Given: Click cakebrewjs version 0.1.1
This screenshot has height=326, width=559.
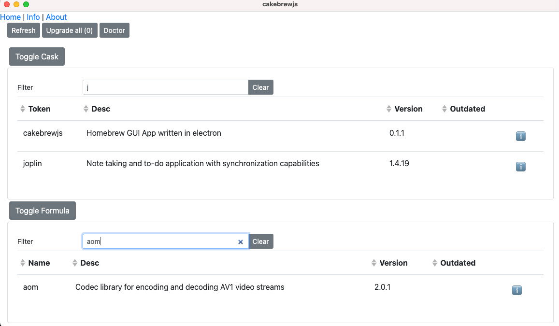Looking at the screenshot, I should (x=397, y=133).
